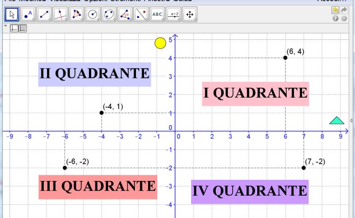
Task: Select the Reflect about Line tool
Action: tap(141, 15)
